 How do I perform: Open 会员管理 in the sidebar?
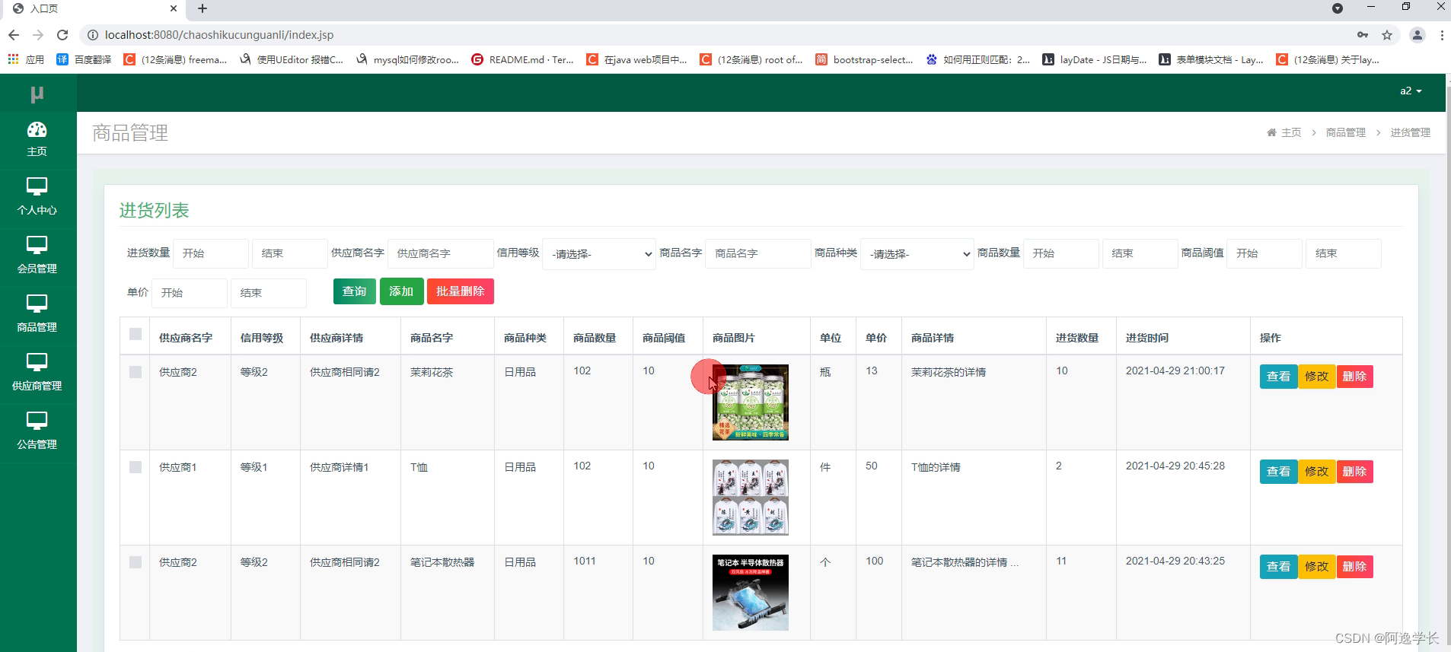tap(37, 256)
